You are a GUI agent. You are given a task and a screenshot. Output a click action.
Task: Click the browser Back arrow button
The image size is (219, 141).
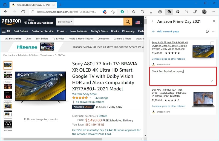(x=6, y=12)
